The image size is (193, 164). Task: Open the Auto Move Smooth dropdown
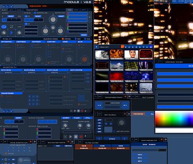[11, 73]
